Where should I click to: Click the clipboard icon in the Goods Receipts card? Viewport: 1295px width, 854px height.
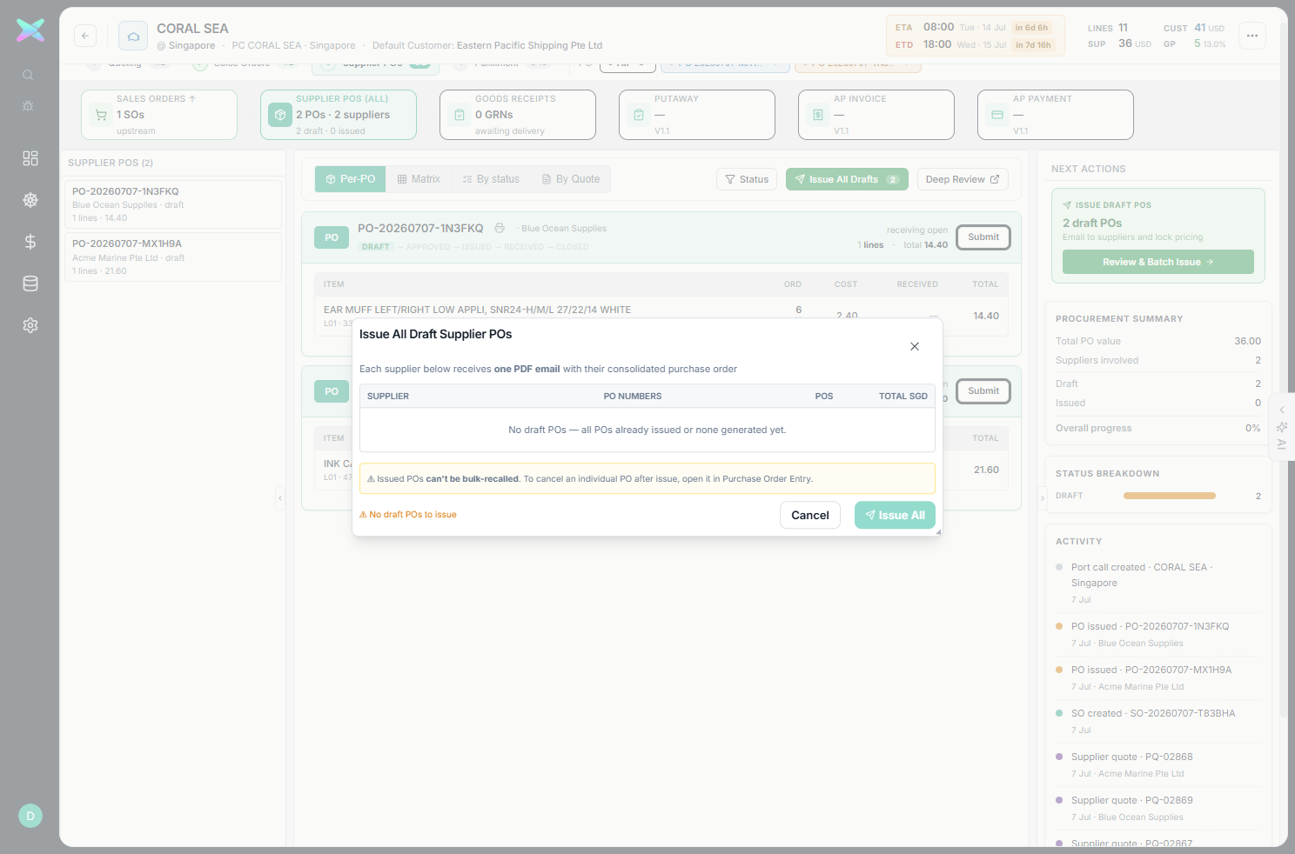click(460, 115)
